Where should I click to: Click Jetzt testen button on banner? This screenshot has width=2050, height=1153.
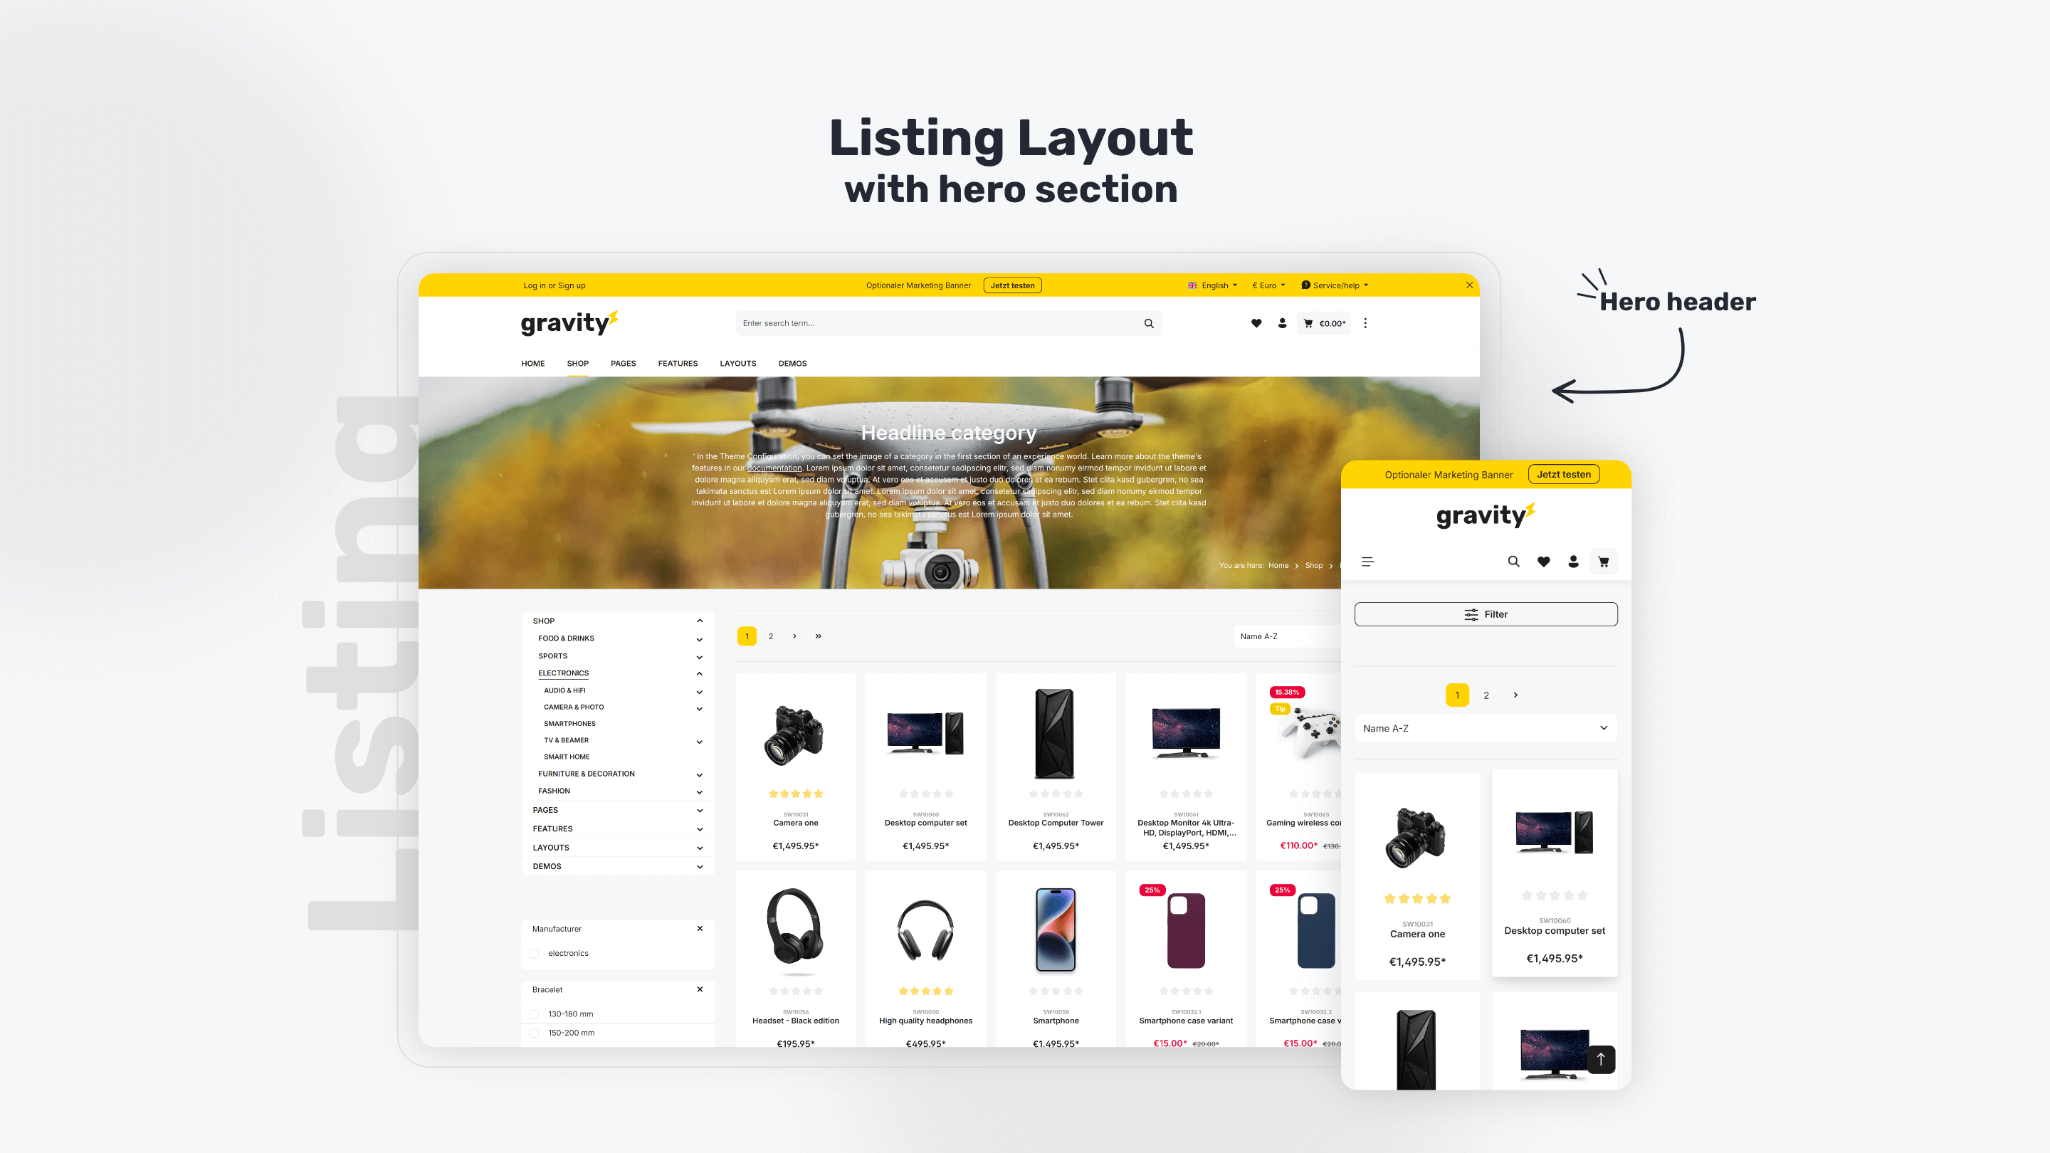tap(1011, 286)
